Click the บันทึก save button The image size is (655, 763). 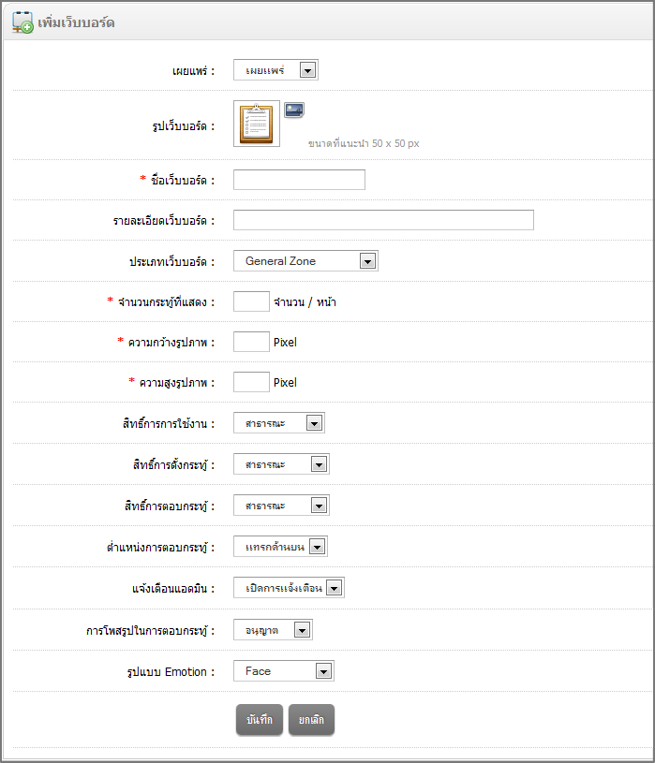pyautogui.click(x=259, y=719)
